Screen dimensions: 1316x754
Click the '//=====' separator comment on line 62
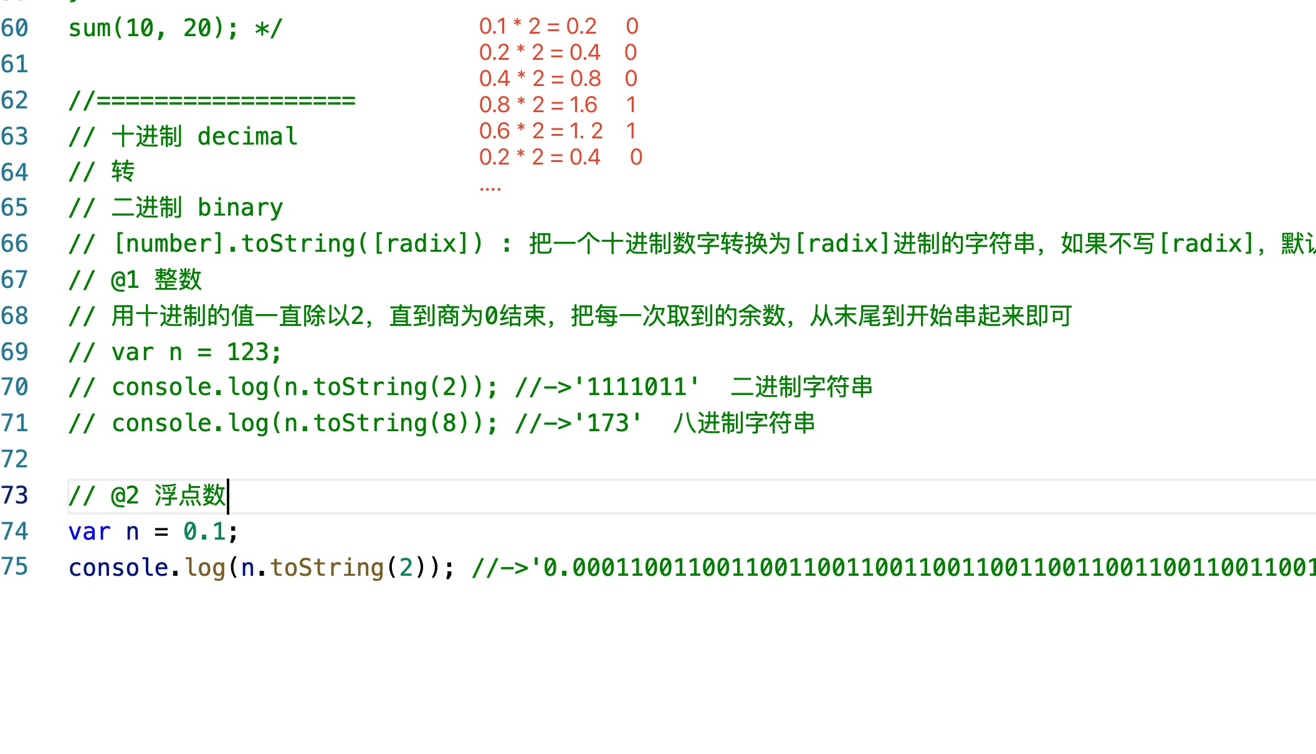pyautogui.click(x=212, y=100)
